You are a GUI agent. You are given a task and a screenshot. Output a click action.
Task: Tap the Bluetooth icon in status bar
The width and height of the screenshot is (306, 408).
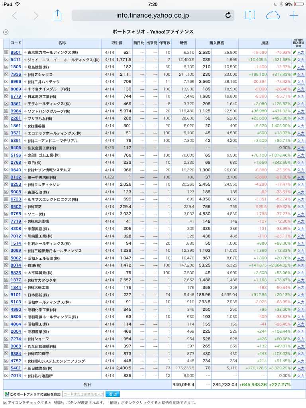click(281, 4)
